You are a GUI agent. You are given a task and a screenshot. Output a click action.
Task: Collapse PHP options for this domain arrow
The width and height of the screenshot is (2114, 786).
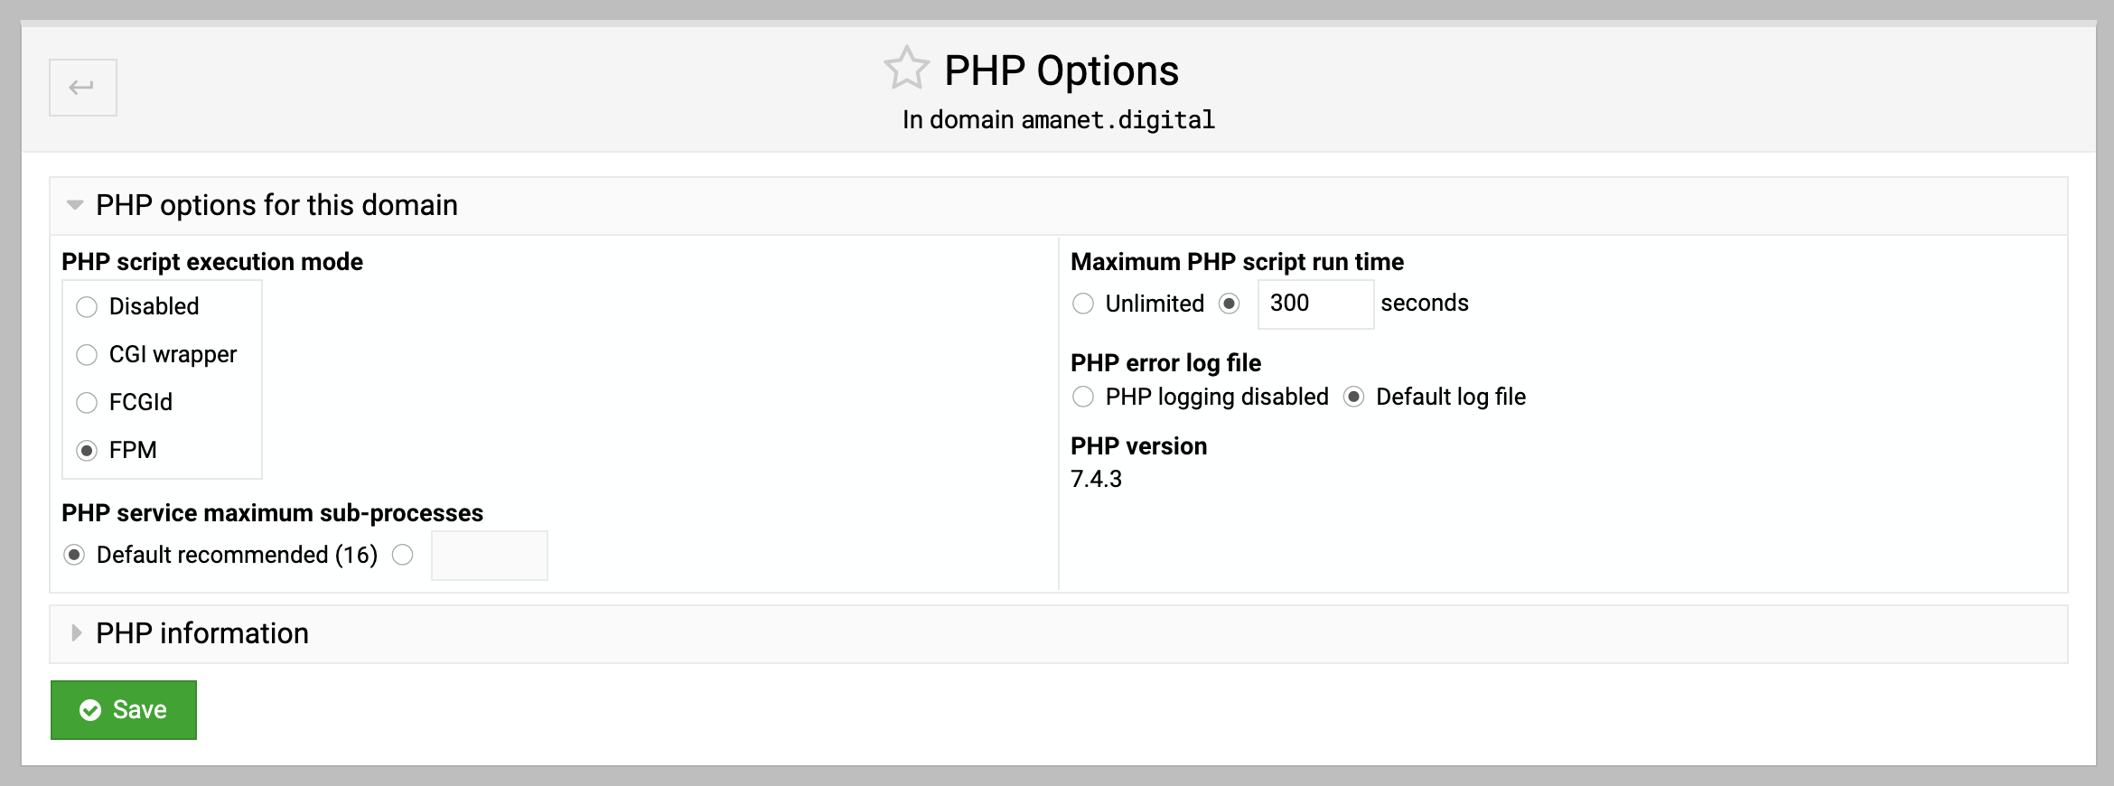pyautogui.click(x=75, y=205)
